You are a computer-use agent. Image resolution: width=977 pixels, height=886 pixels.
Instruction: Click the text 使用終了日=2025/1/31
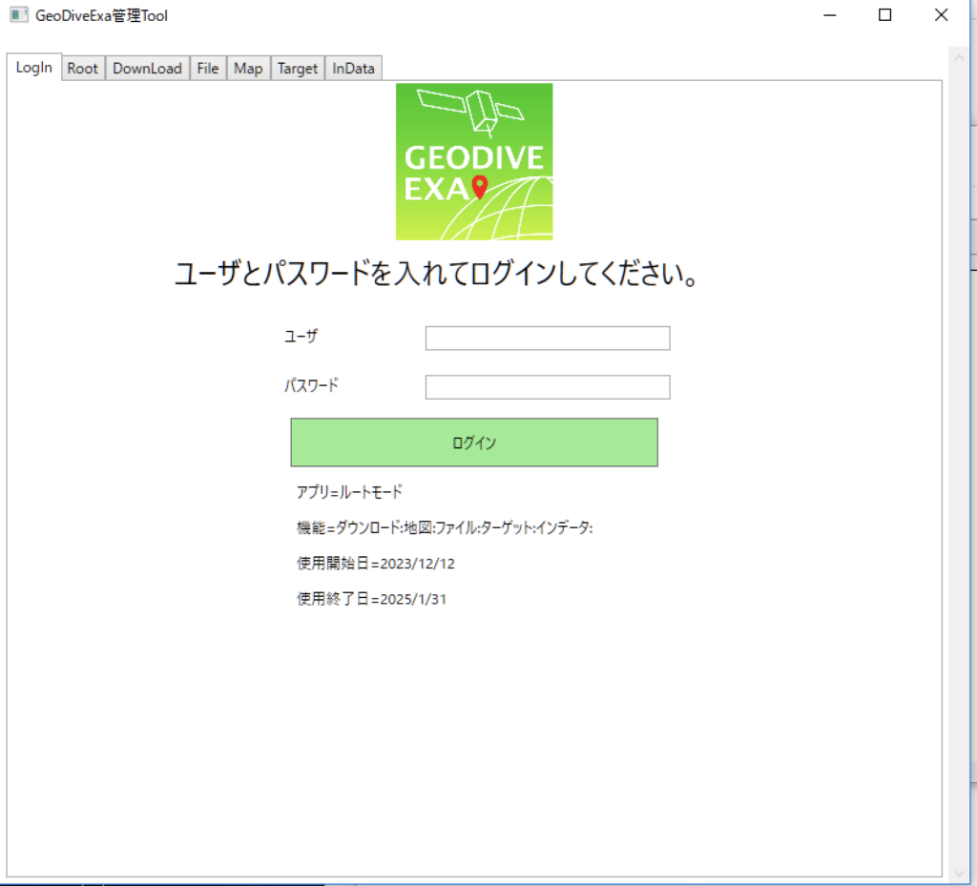pos(371,599)
